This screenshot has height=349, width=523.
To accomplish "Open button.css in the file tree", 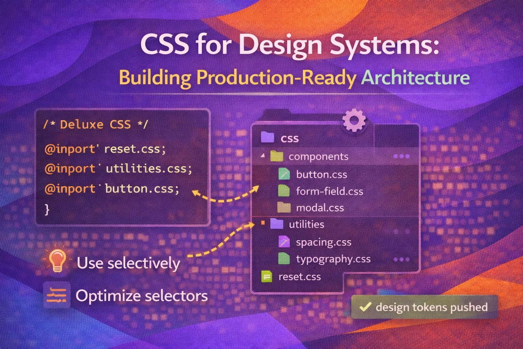I will click(x=321, y=174).
